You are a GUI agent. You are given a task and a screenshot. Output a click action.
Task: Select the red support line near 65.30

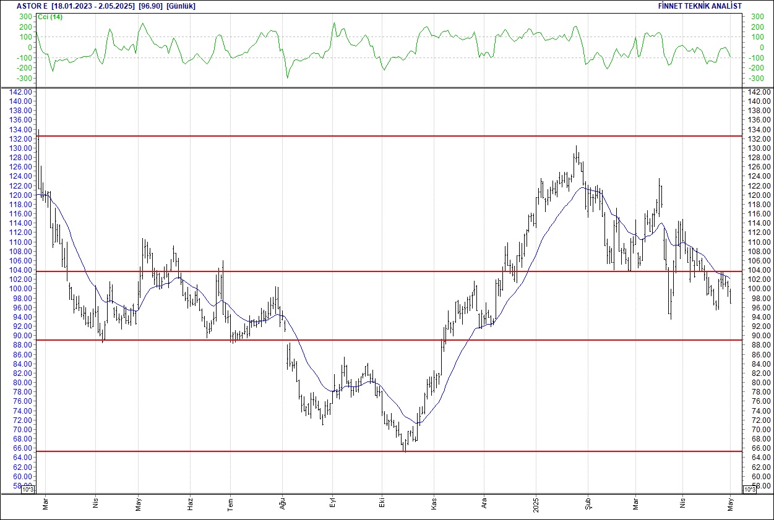[390, 451]
